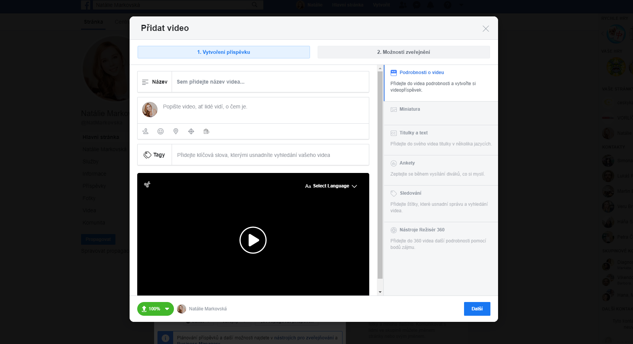Click the Facebook search field in top bar
The image size is (633, 344).
click(178, 5)
